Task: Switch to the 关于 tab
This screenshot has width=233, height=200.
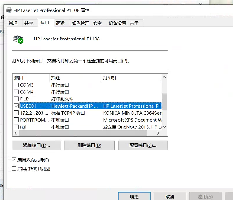Action: (x=134, y=23)
